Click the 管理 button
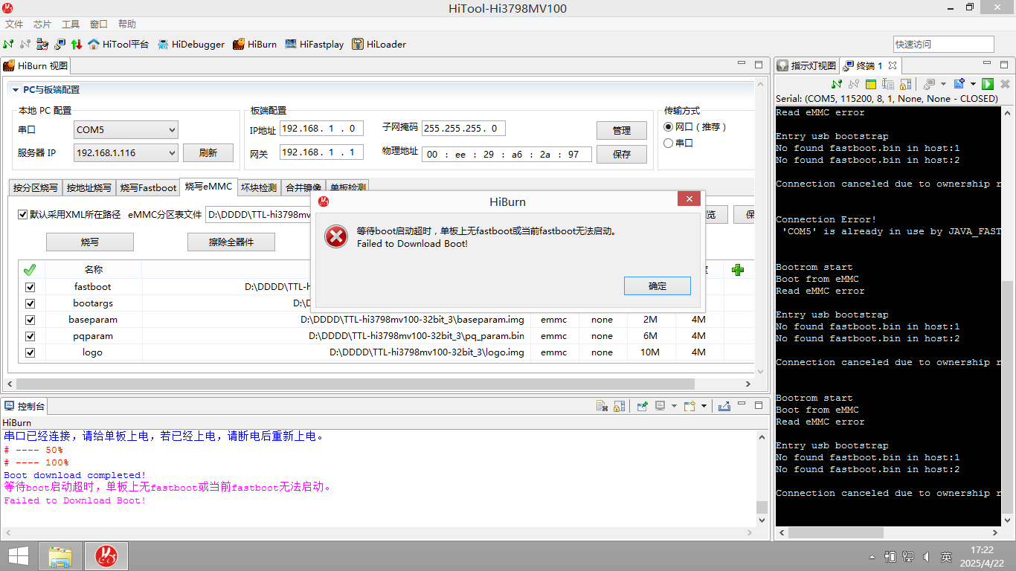This screenshot has height=571, width=1016. click(x=622, y=131)
